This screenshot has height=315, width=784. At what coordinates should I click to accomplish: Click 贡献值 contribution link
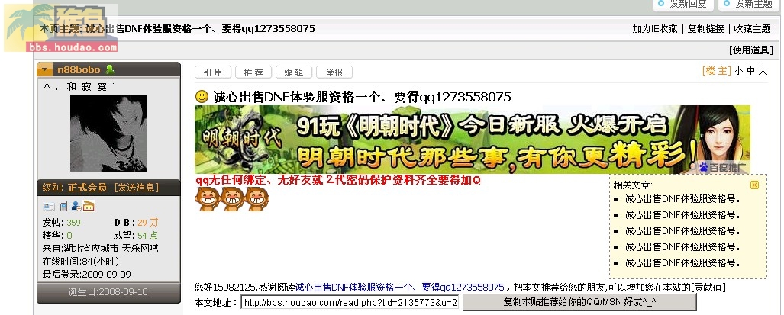coord(708,288)
